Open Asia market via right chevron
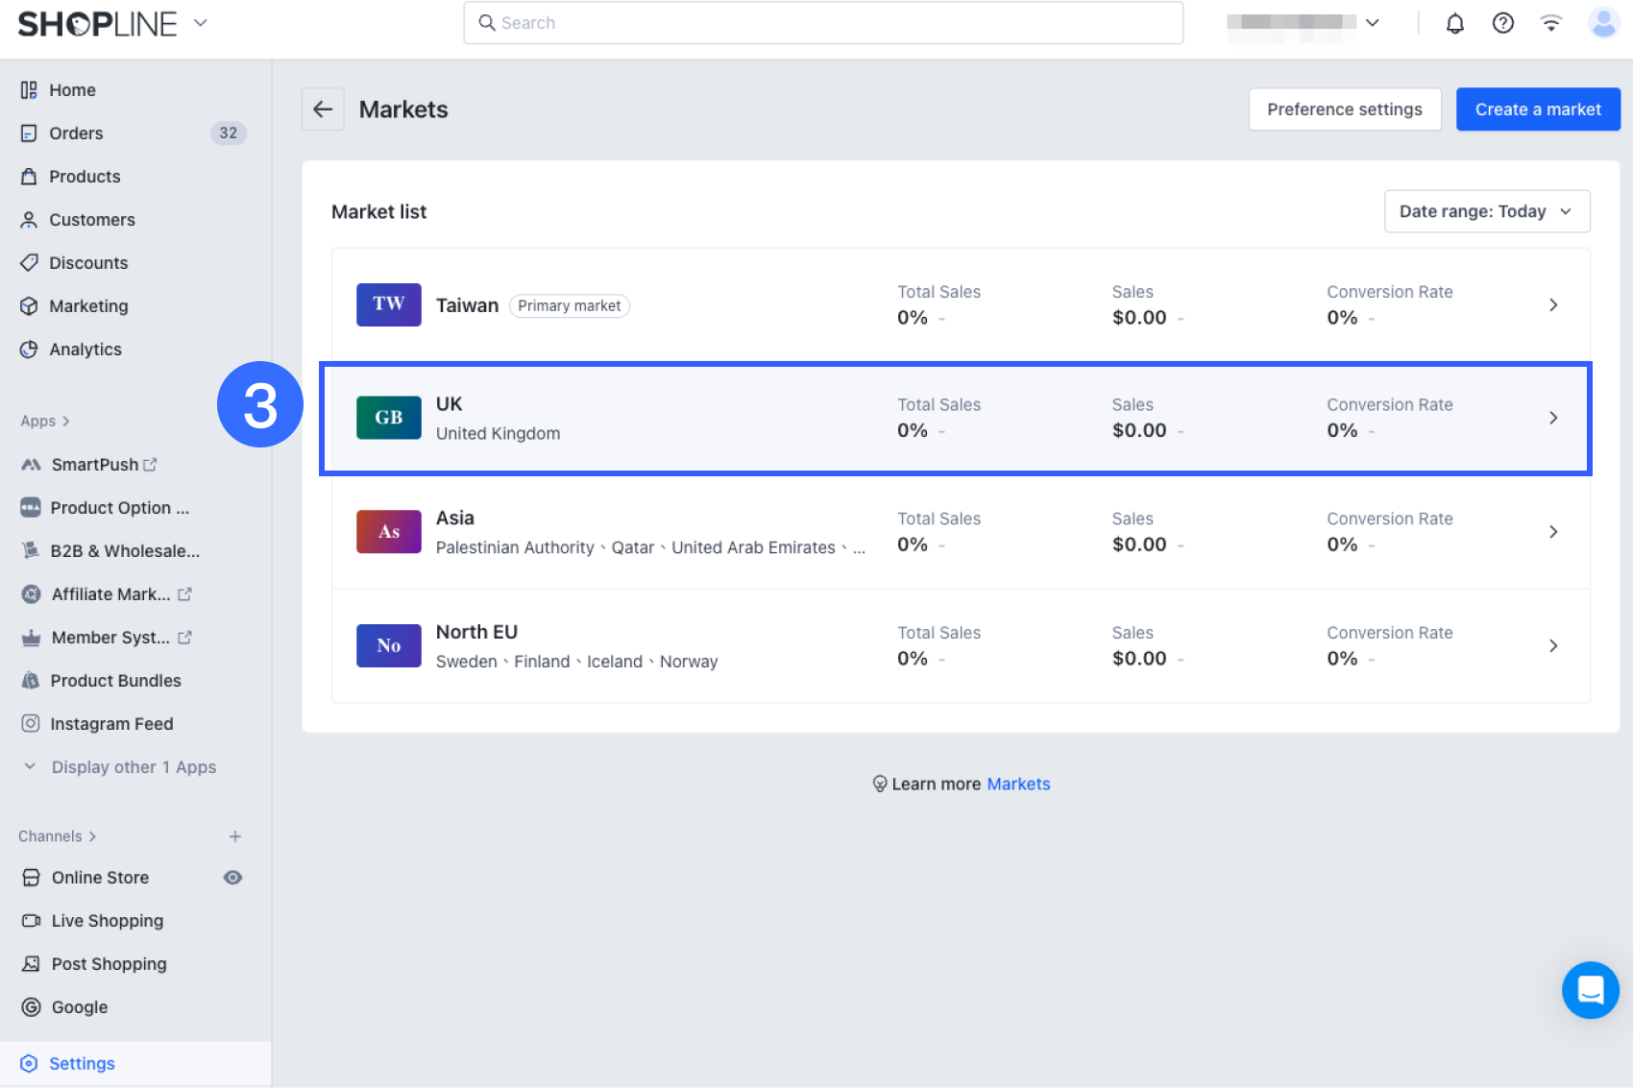The image size is (1633, 1088). (x=1553, y=532)
